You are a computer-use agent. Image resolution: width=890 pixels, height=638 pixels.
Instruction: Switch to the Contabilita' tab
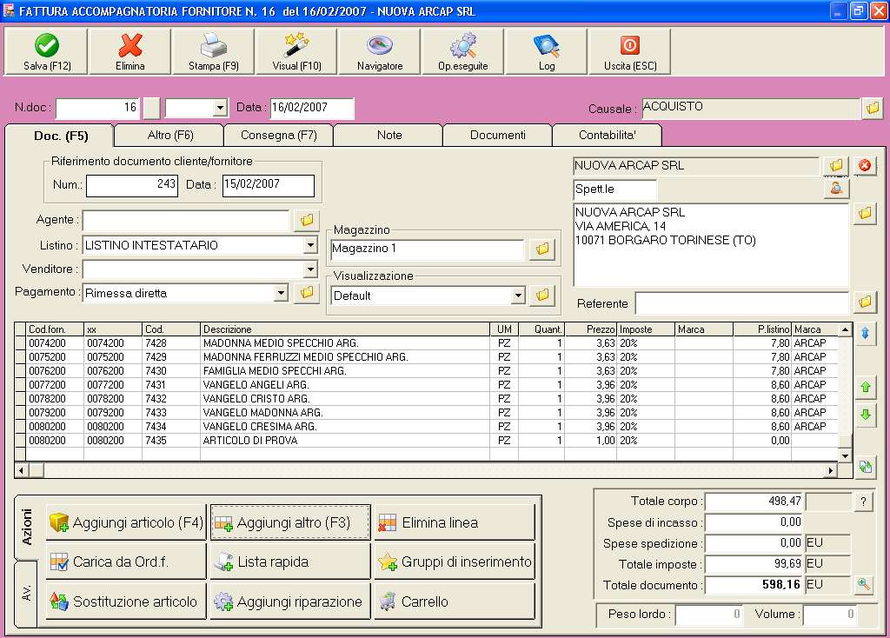(607, 136)
